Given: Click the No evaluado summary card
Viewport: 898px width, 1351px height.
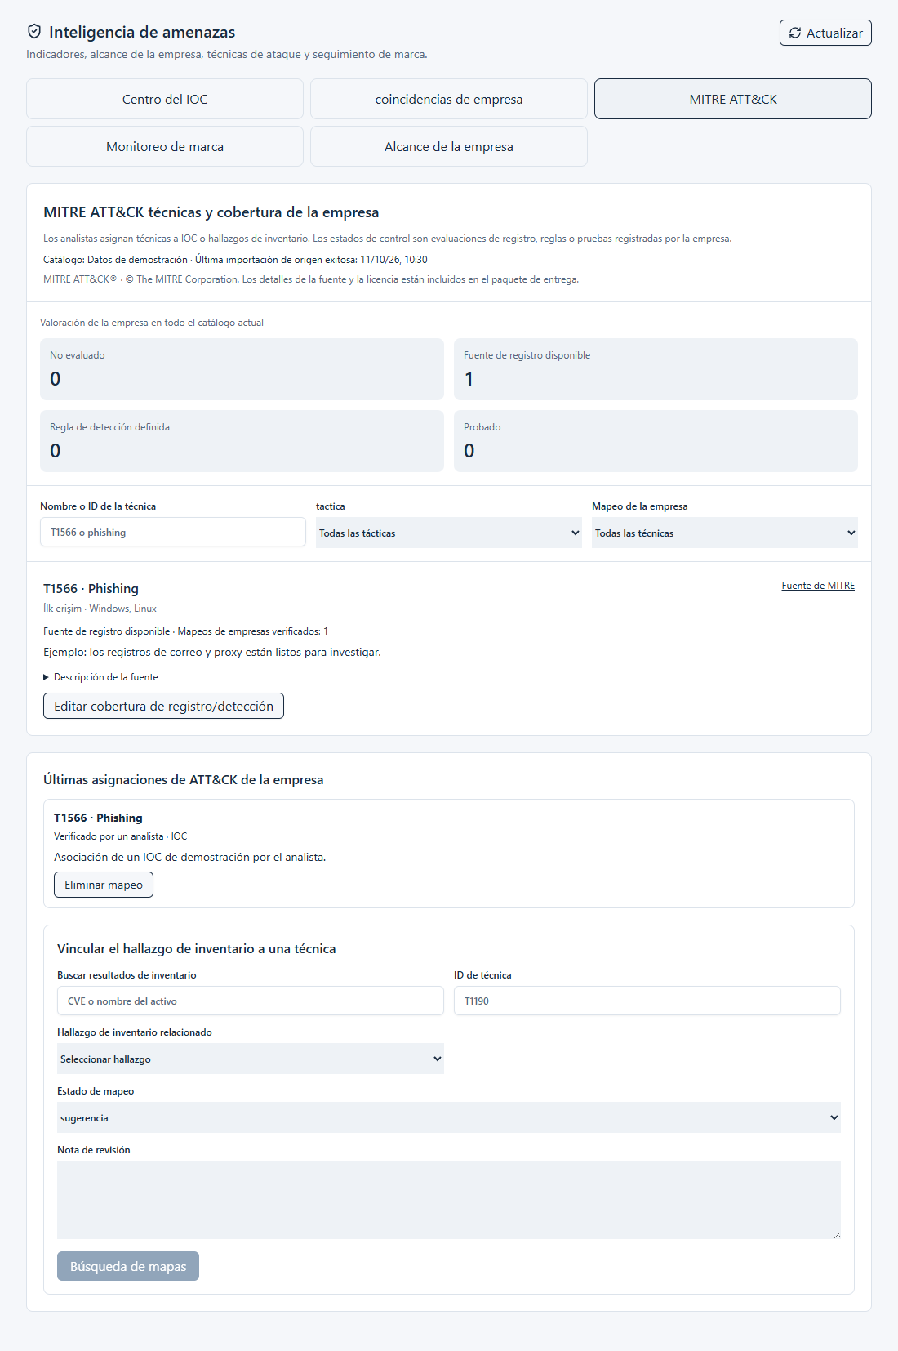Looking at the screenshot, I should (x=242, y=369).
